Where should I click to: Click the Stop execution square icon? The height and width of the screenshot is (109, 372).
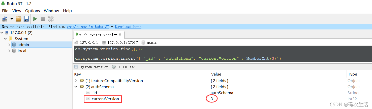tap(43, 19)
